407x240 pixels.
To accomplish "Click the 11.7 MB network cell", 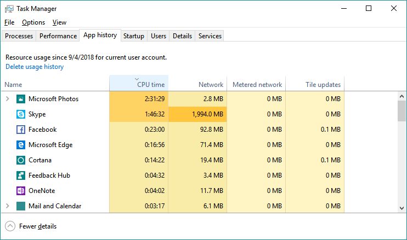I will point(197,191).
